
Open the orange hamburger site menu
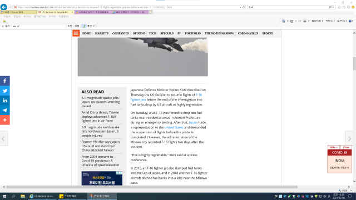click(76, 33)
